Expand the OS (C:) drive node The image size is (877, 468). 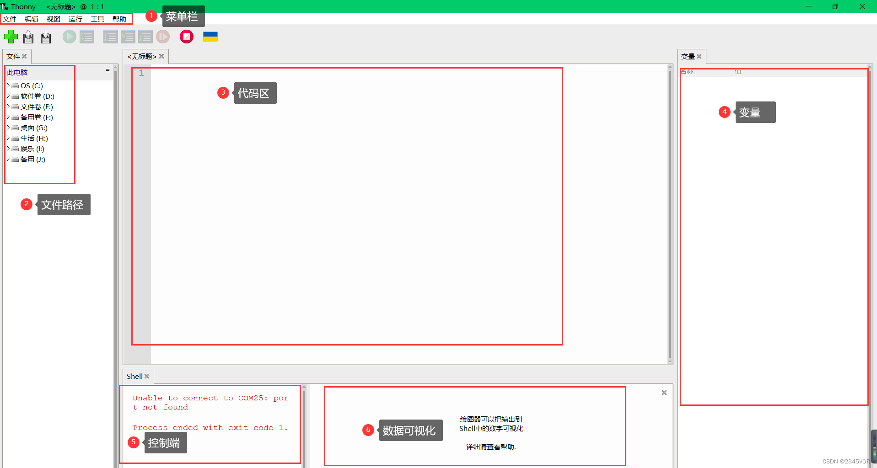coord(7,85)
